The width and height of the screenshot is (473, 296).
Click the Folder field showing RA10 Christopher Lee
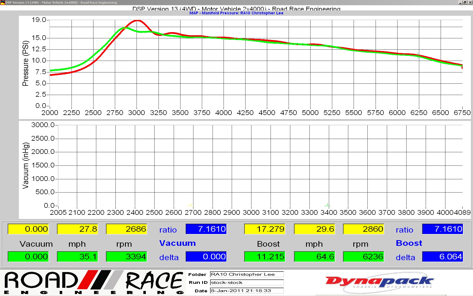coord(247,274)
